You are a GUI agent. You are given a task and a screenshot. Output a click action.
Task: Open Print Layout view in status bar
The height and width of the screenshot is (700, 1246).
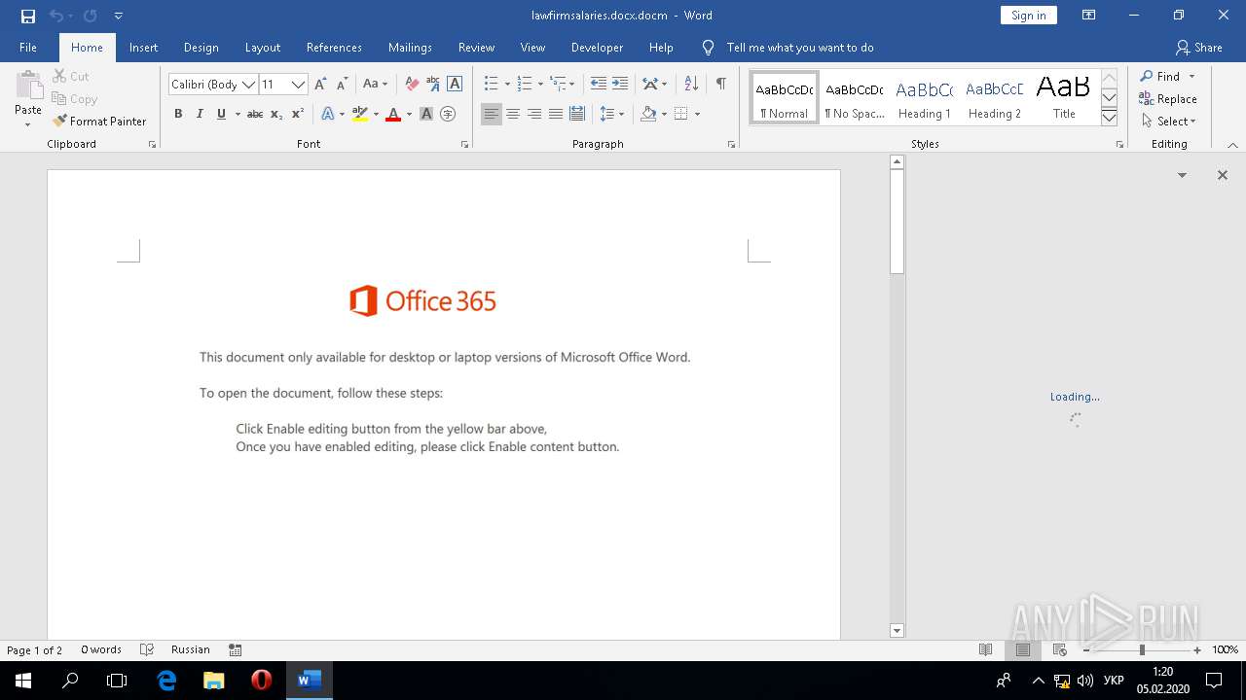click(x=1023, y=649)
